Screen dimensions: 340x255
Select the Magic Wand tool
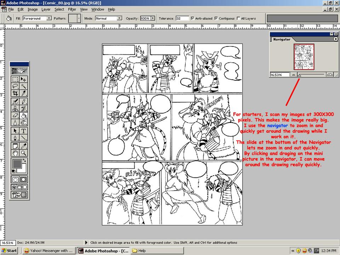tap(23, 86)
